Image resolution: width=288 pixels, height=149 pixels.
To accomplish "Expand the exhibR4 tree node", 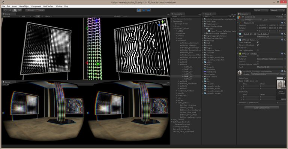I will (179, 81).
